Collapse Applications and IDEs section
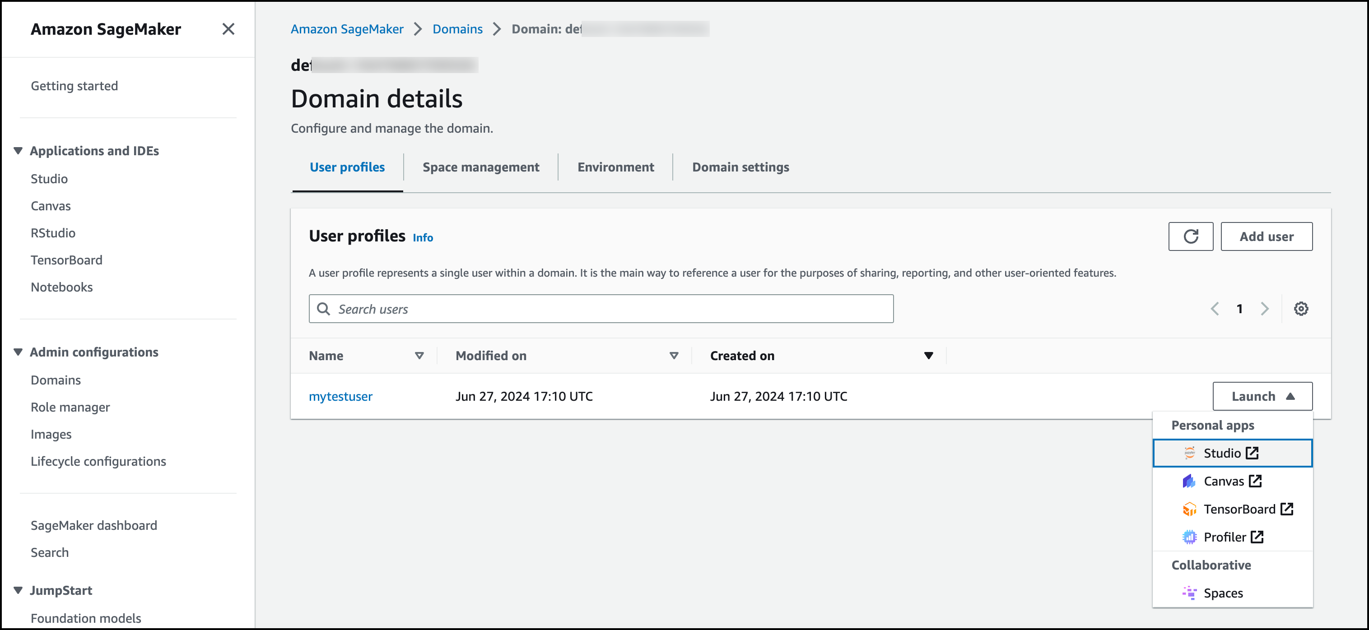Viewport: 1369px width, 630px height. pos(18,151)
